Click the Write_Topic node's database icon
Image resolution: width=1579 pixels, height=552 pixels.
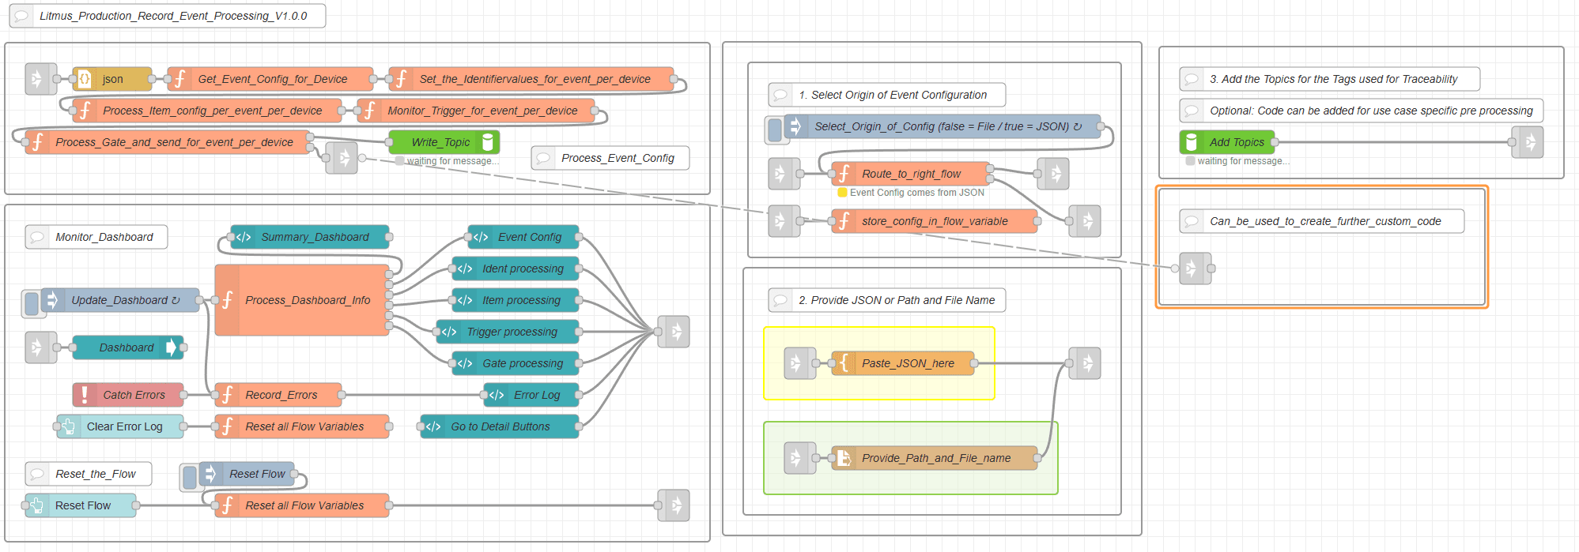pos(488,142)
